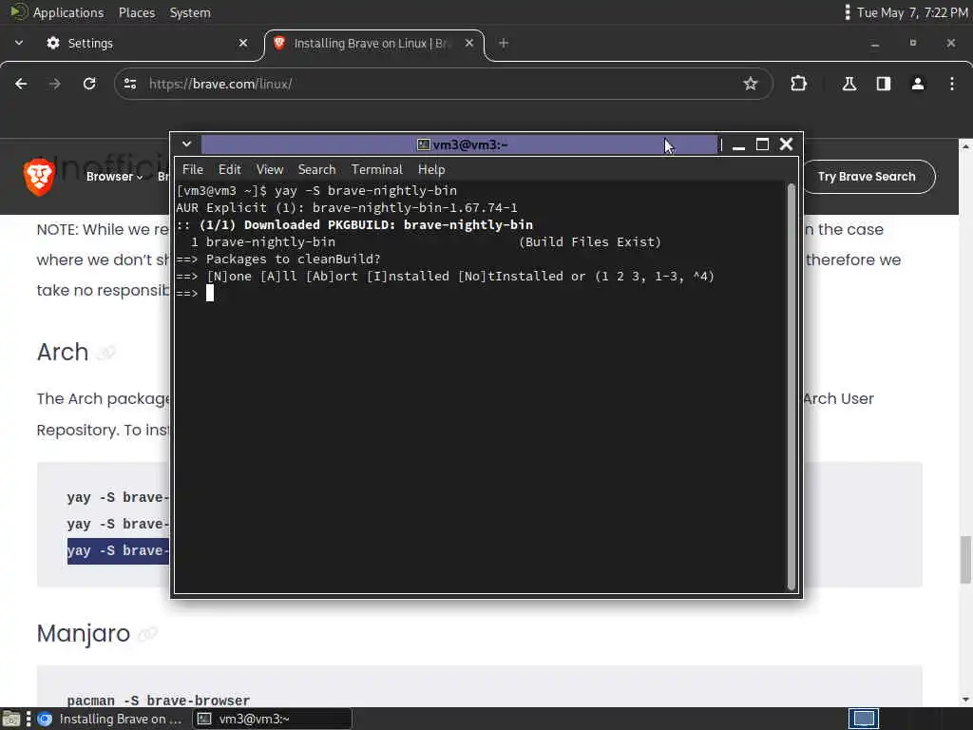Expand the Browser dropdown in Brave navbar
973x730 pixels.
click(x=114, y=176)
